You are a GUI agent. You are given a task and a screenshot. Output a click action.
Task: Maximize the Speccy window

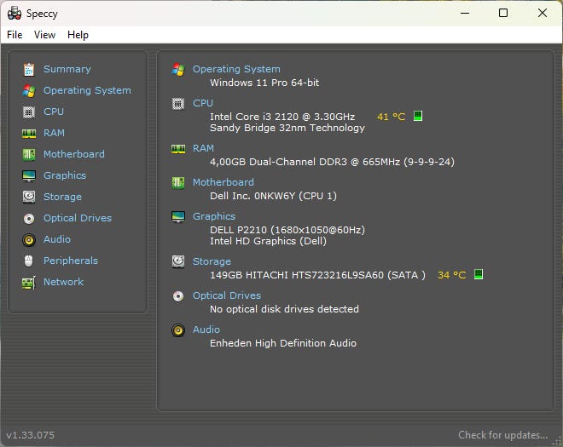(x=503, y=13)
